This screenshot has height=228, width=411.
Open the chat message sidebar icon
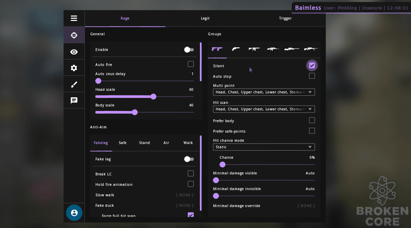[x=74, y=101]
